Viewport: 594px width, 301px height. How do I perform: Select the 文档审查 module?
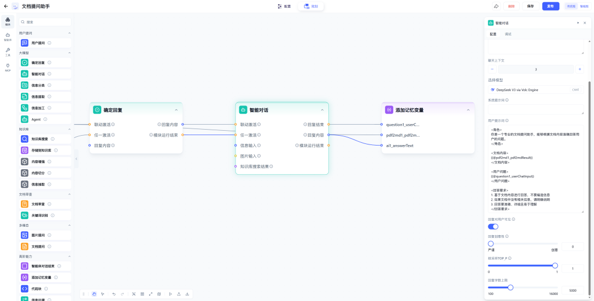point(45,204)
